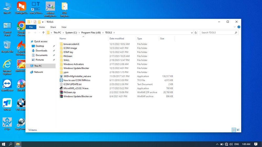Expand the chevron after TOOLS in path

coord(114,33)
